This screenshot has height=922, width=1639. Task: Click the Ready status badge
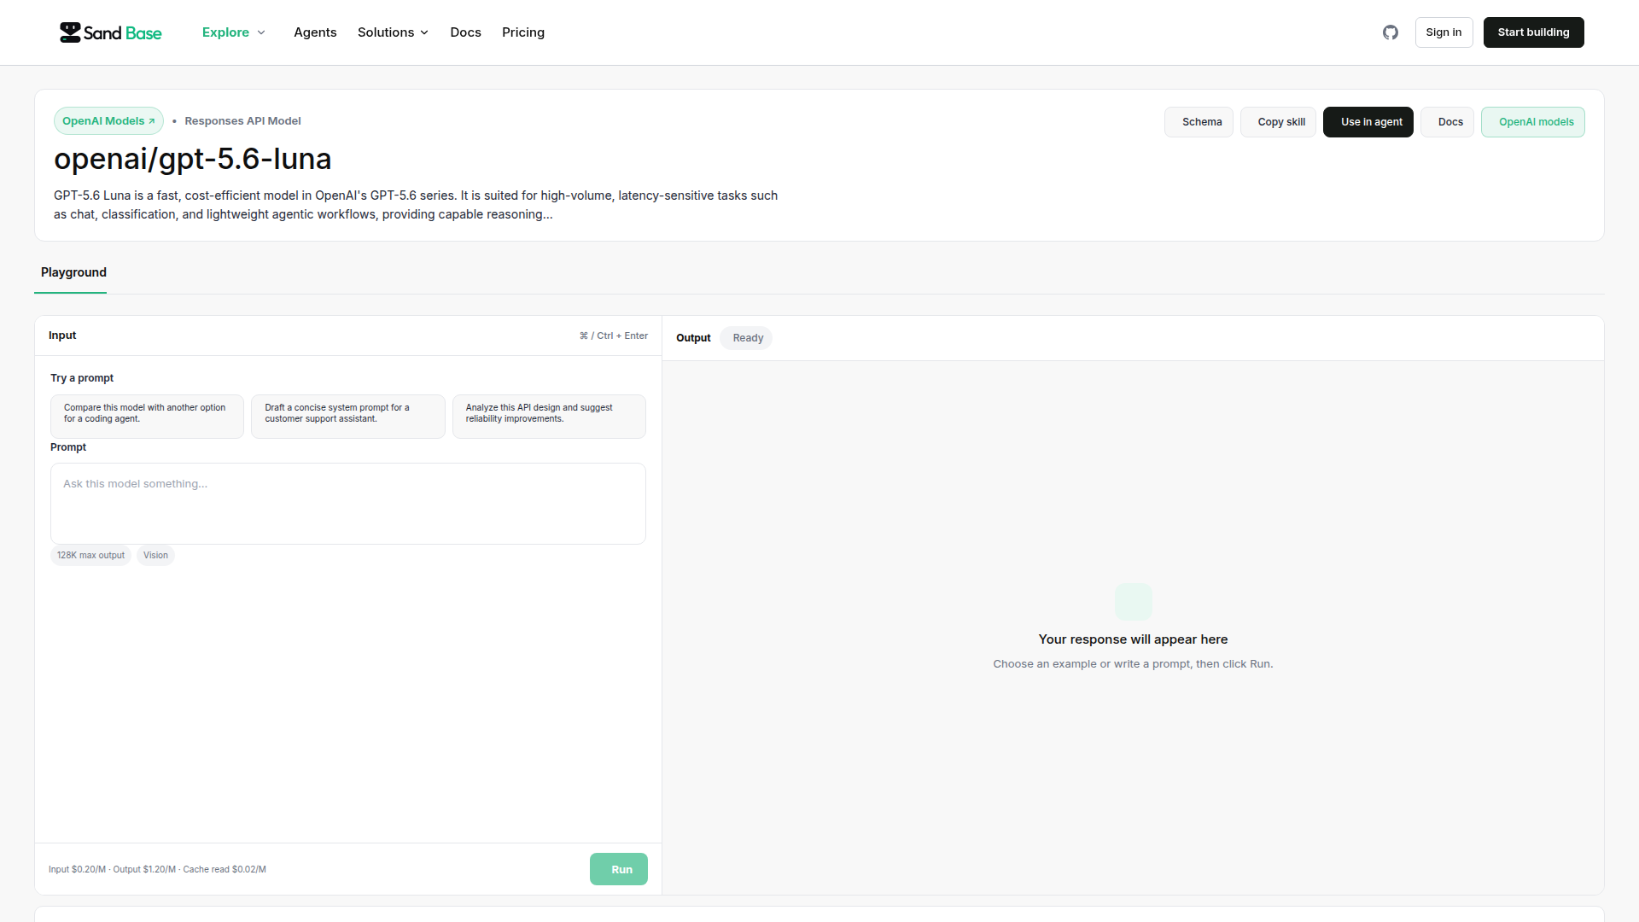coord(746,338)
